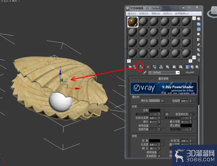Click the Get Material icon
This screenshot has width=217, height=166.
pyautogui.click(x=130, y=67)
